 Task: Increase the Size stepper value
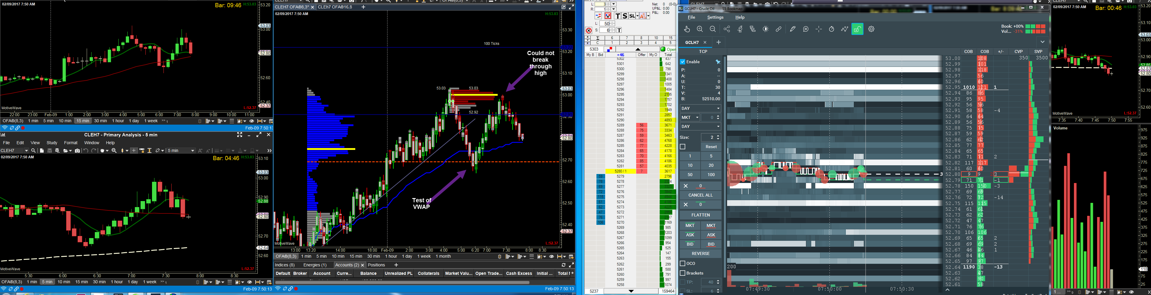pos(718,136)
